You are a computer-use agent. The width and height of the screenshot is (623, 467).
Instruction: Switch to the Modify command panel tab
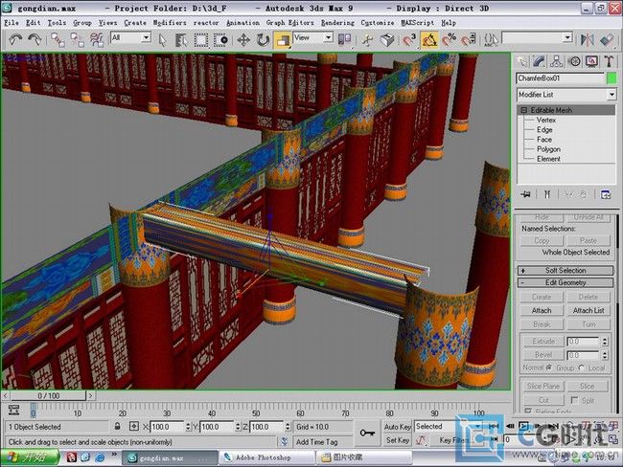pos(539,61)
